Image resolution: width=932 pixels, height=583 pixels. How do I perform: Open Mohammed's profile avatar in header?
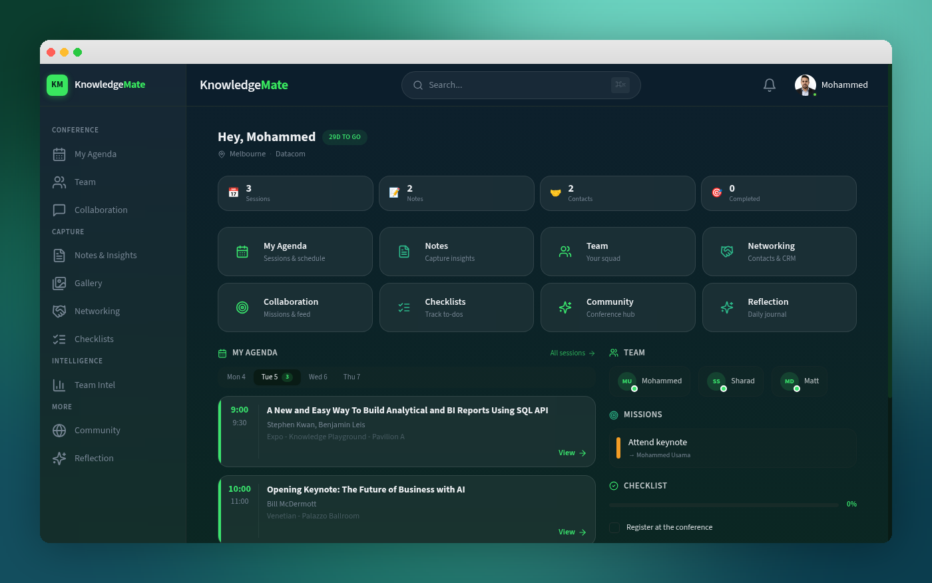coord(806,85)
